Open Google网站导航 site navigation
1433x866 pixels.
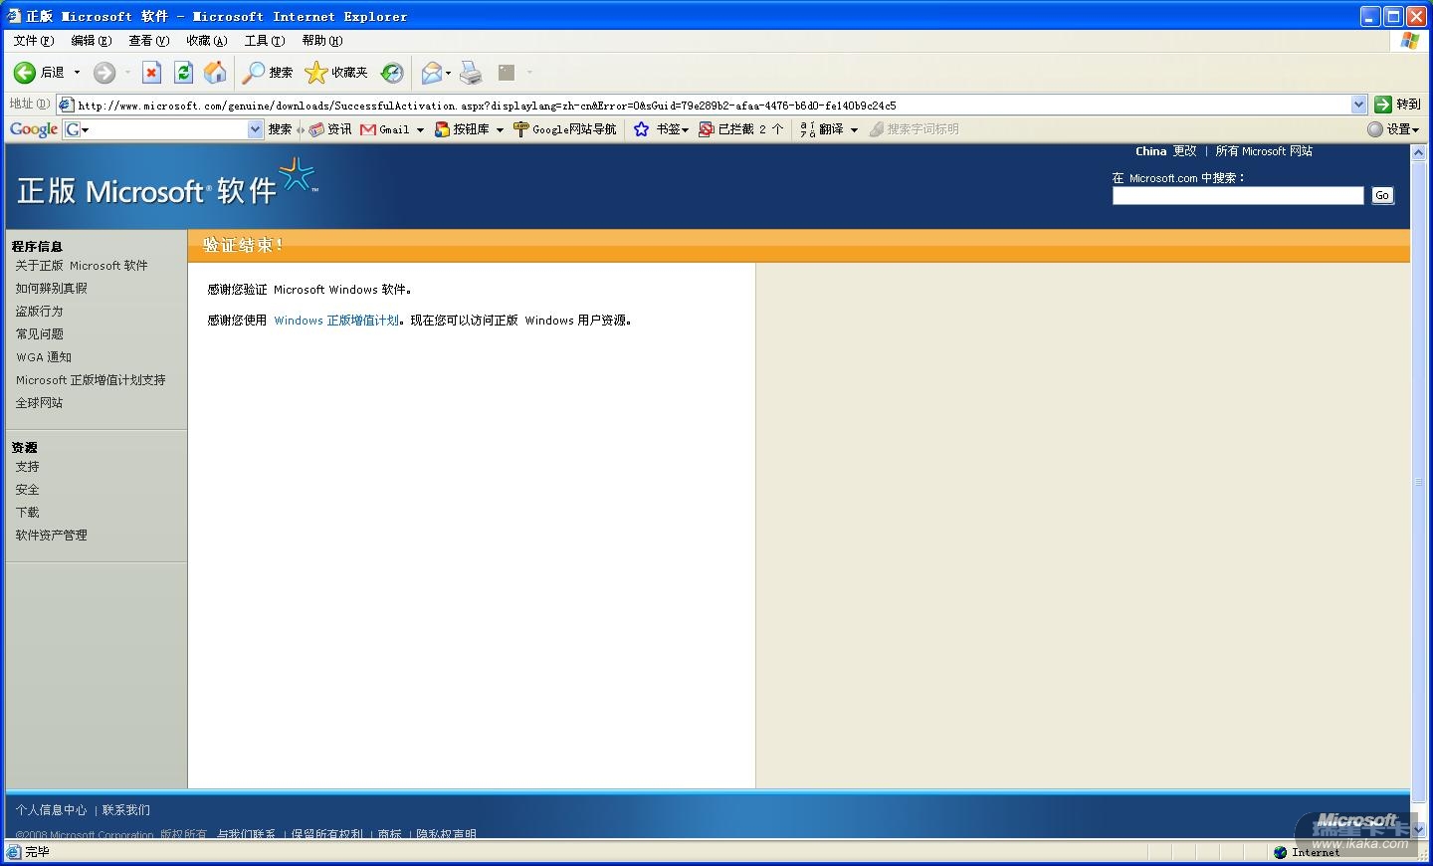(x=564, y=129)
